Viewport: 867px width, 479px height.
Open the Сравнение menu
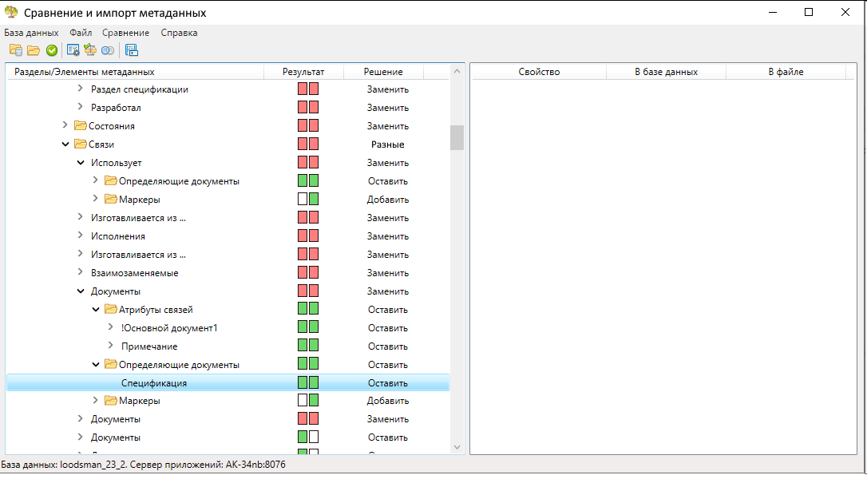click(x=125, y=33)
